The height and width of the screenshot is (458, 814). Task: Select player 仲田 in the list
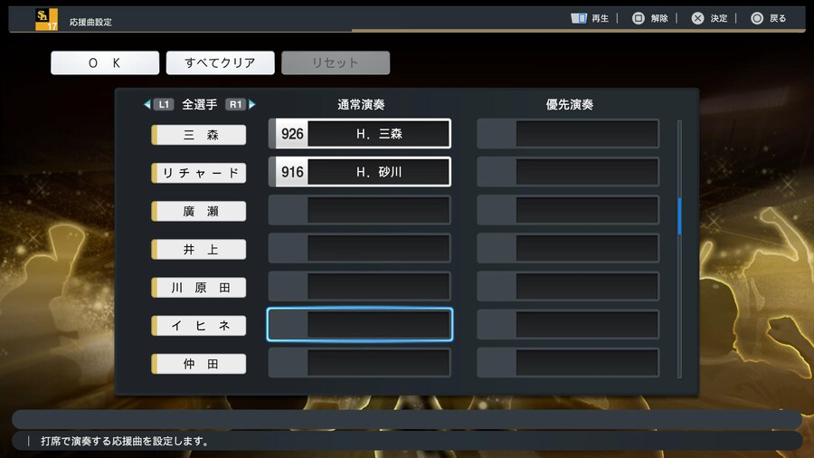199,364
